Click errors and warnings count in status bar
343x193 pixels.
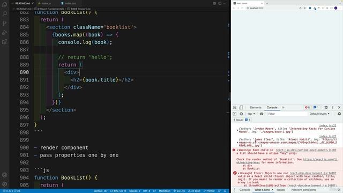pyautogui.click(x=11, y=191)
